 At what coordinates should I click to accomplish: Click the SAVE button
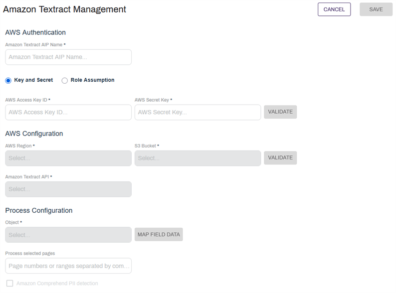tap(376, 9)
